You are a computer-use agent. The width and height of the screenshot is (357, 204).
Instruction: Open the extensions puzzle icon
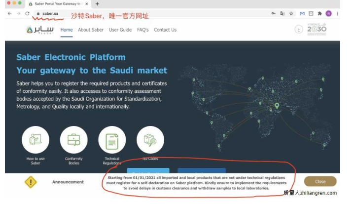click(x=320, y=13)
